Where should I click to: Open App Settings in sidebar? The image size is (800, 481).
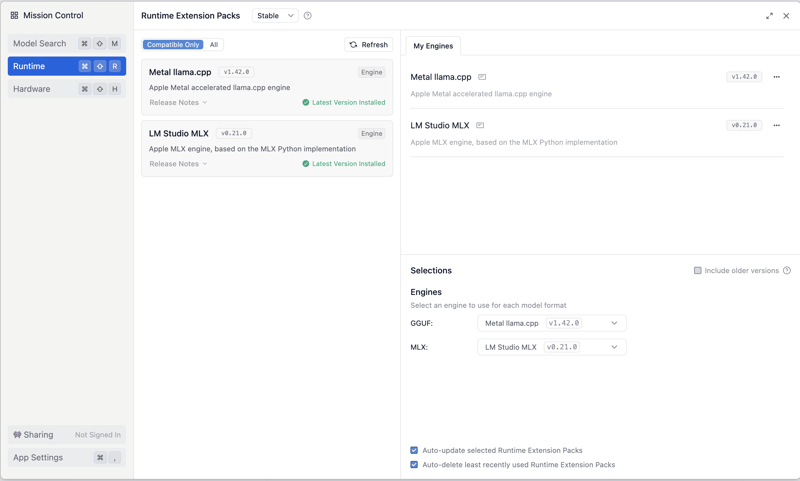(67, 457)
